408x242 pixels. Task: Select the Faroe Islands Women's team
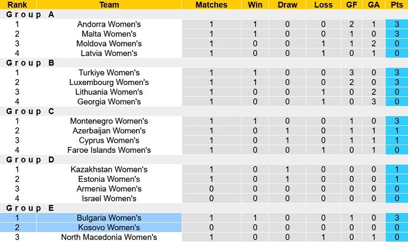109,150
